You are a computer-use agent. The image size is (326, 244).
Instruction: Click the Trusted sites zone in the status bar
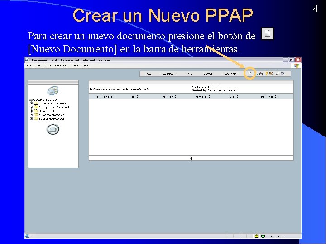[x=272, y=236]
